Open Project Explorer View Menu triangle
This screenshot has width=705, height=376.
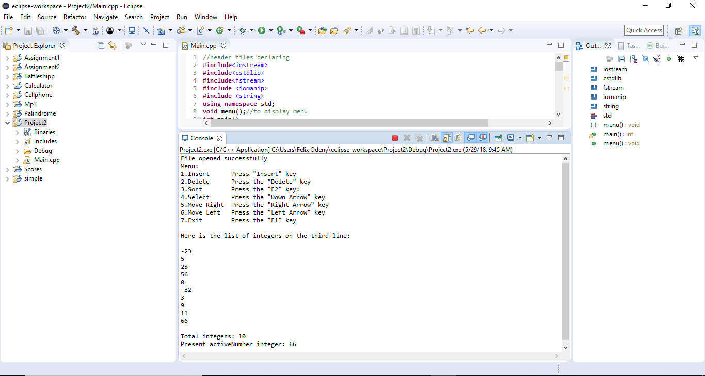[x=143, y=45]
